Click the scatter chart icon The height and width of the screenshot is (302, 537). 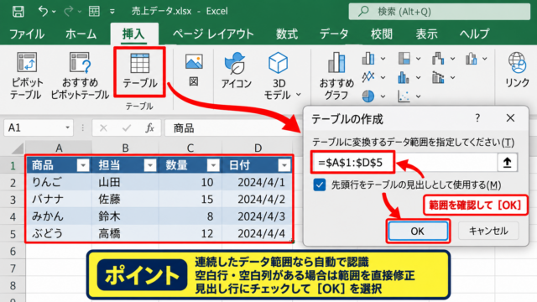pos(404,96)
